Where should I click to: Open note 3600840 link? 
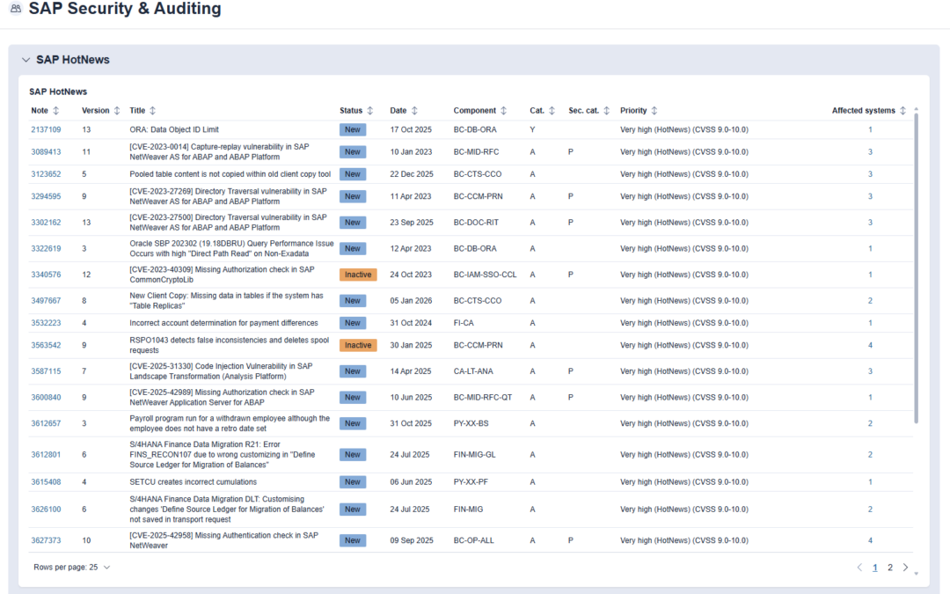(x=46, y=398)
